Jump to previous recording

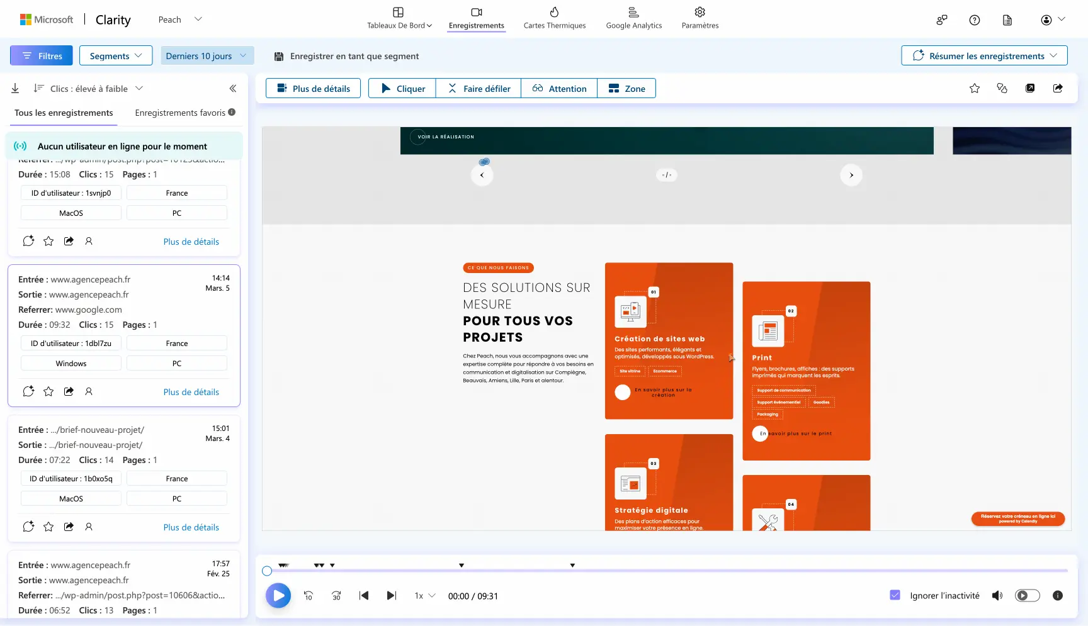(x=364, y=596)
